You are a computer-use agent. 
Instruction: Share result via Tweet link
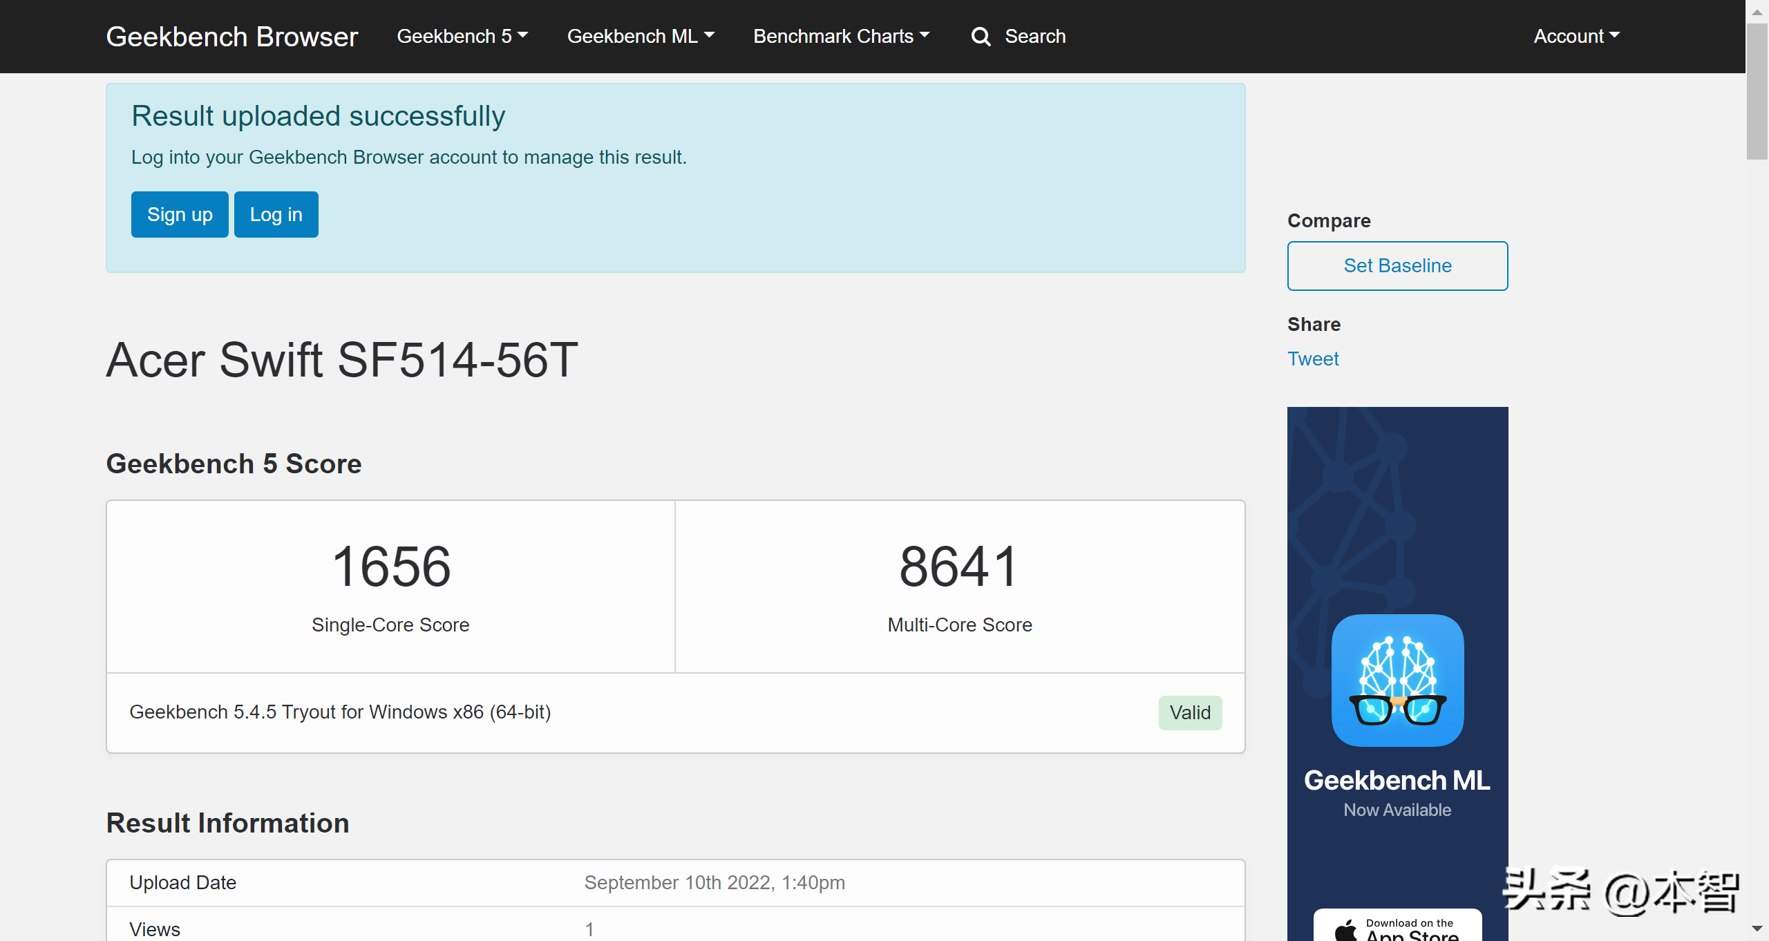point(1312,359)
